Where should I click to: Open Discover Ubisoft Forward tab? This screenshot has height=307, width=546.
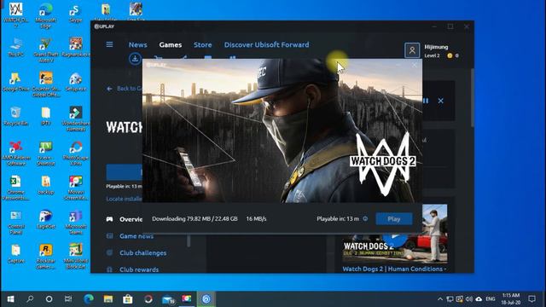(266, 44)
